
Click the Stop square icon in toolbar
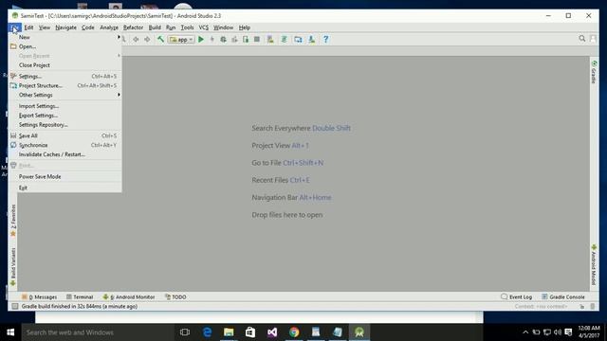[x=257, y=39]
